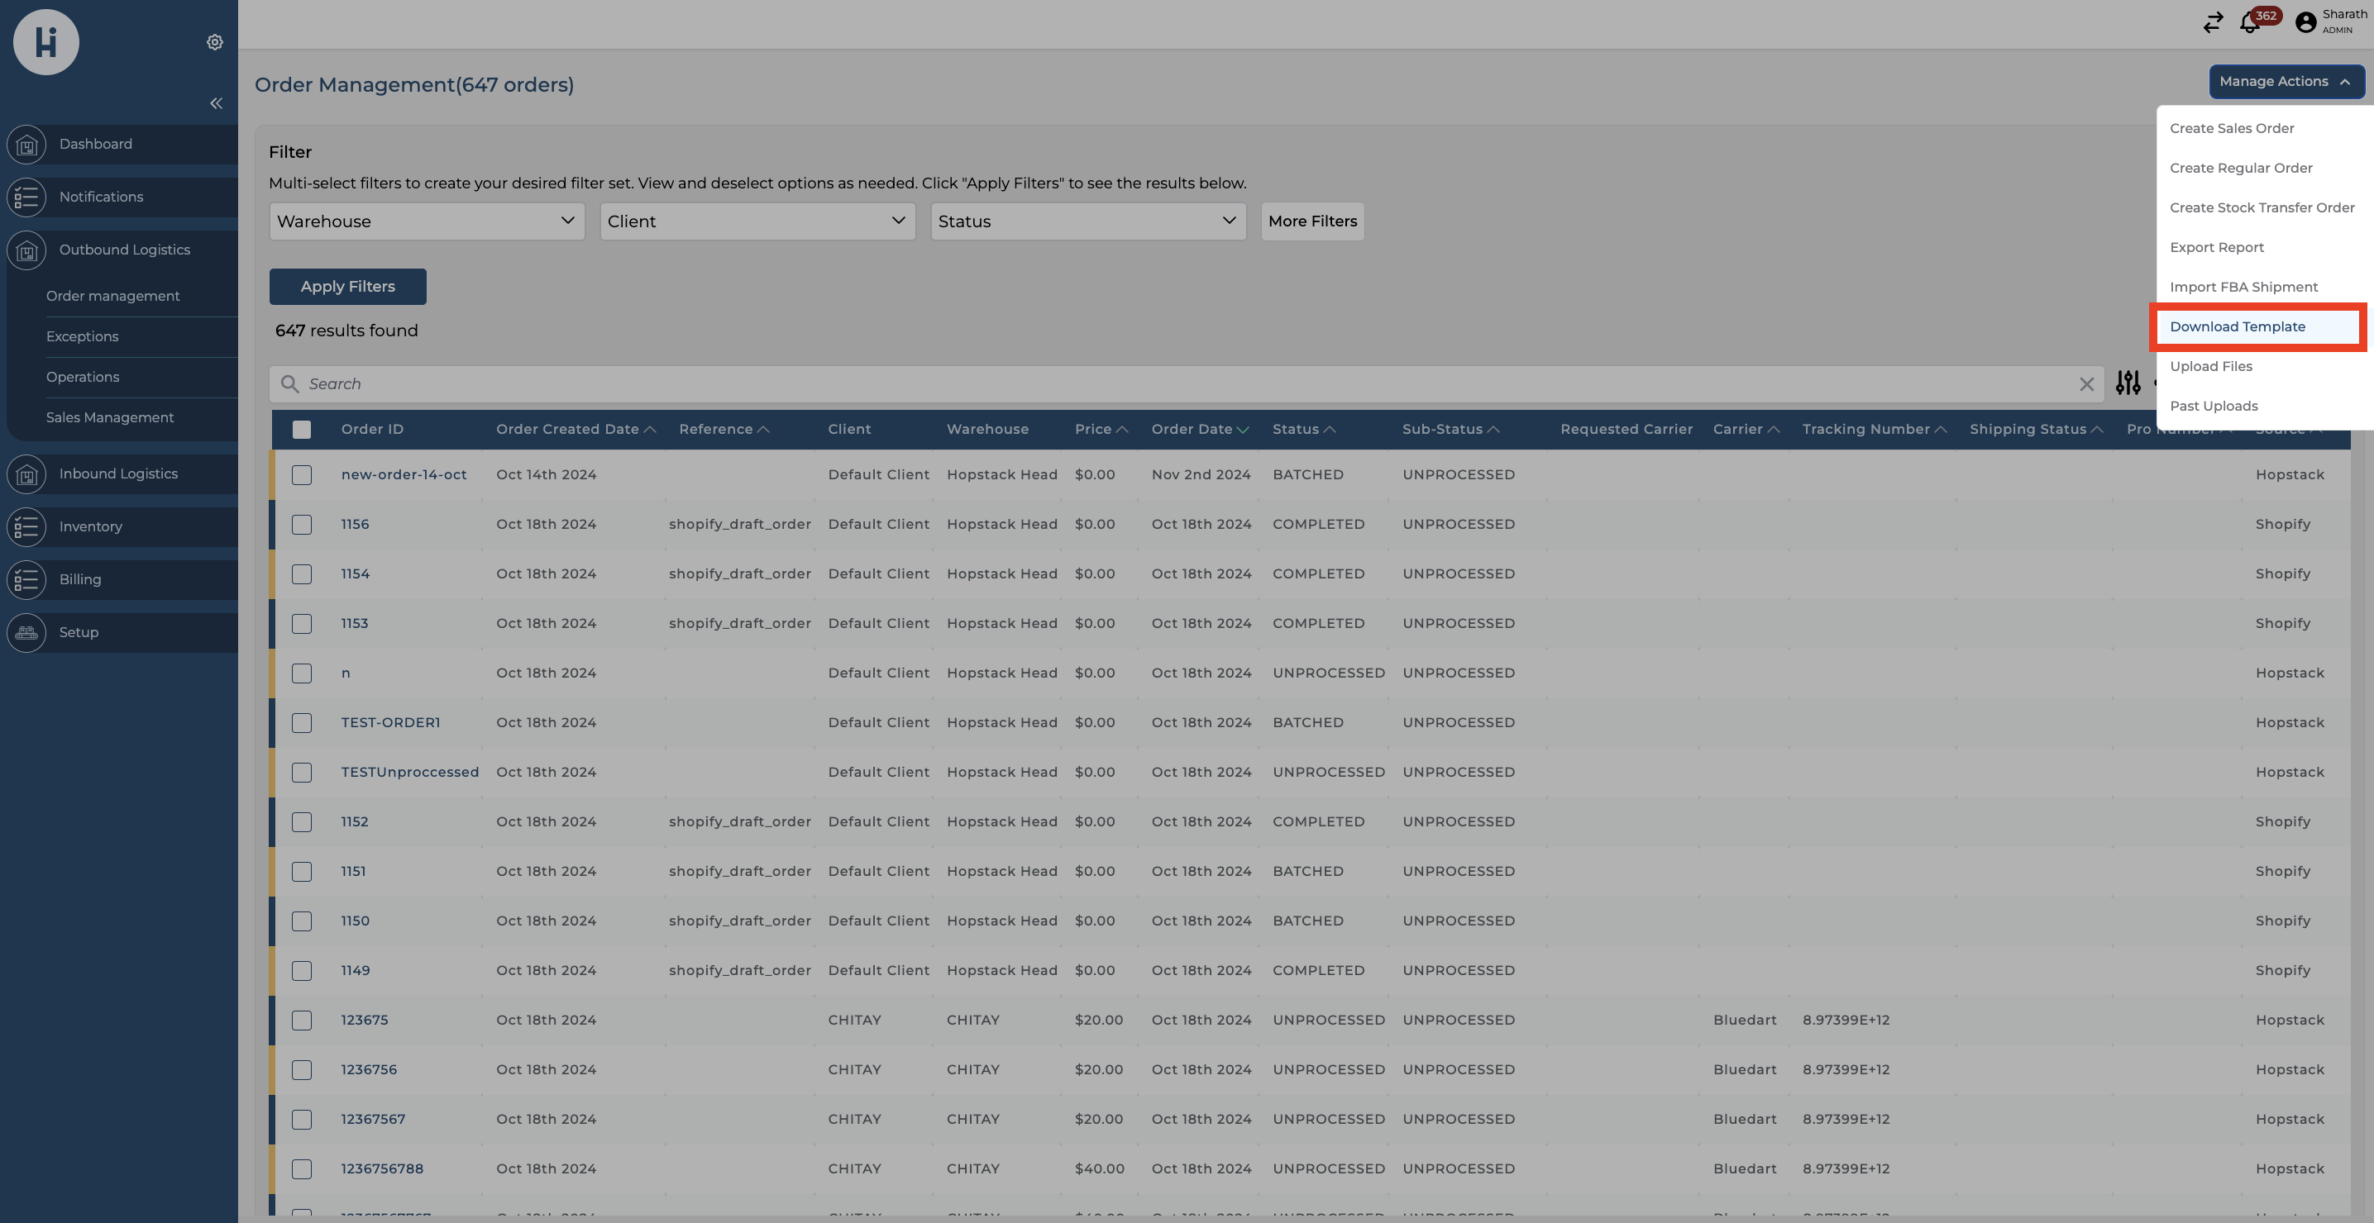Select checkbox for order TEST-ORDER1

tap(301, 723)
